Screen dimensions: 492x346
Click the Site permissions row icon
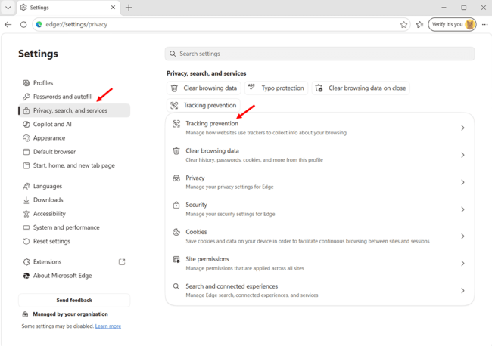tap(176, 259)
